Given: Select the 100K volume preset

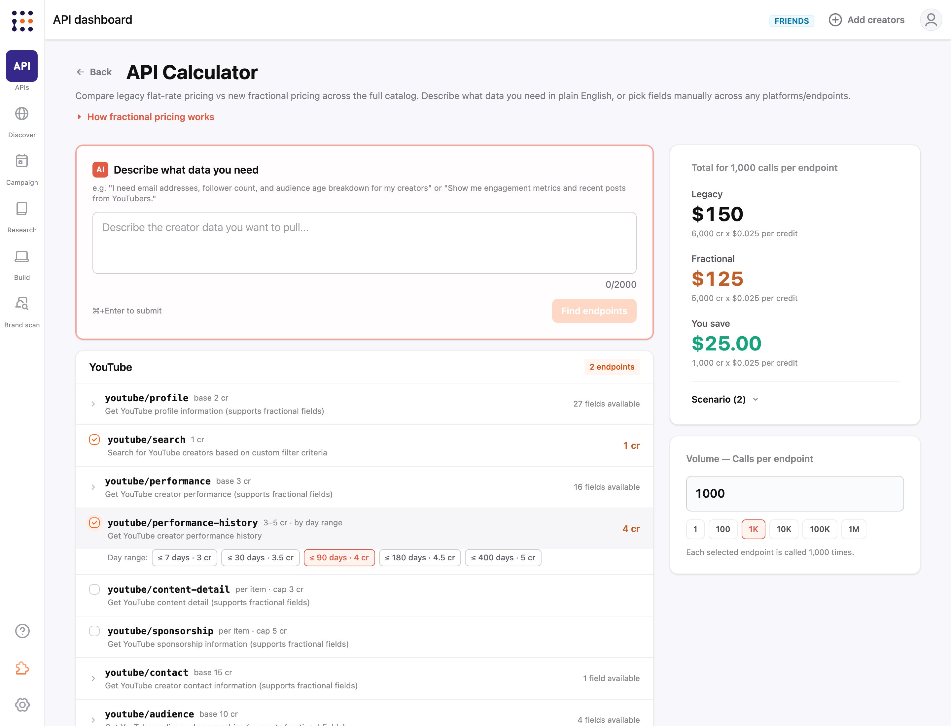Looking at the screenshot, I should [x=820, y=529].
